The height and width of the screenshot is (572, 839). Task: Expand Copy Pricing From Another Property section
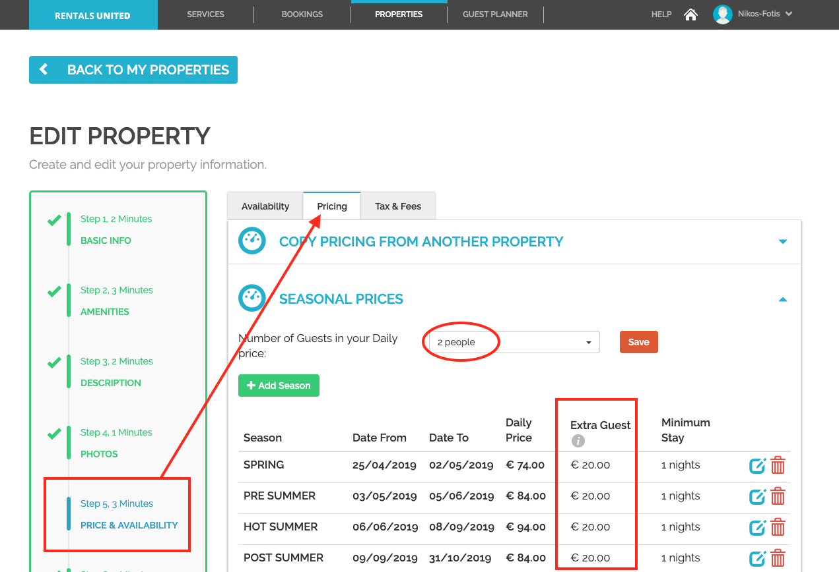[783, 242]
